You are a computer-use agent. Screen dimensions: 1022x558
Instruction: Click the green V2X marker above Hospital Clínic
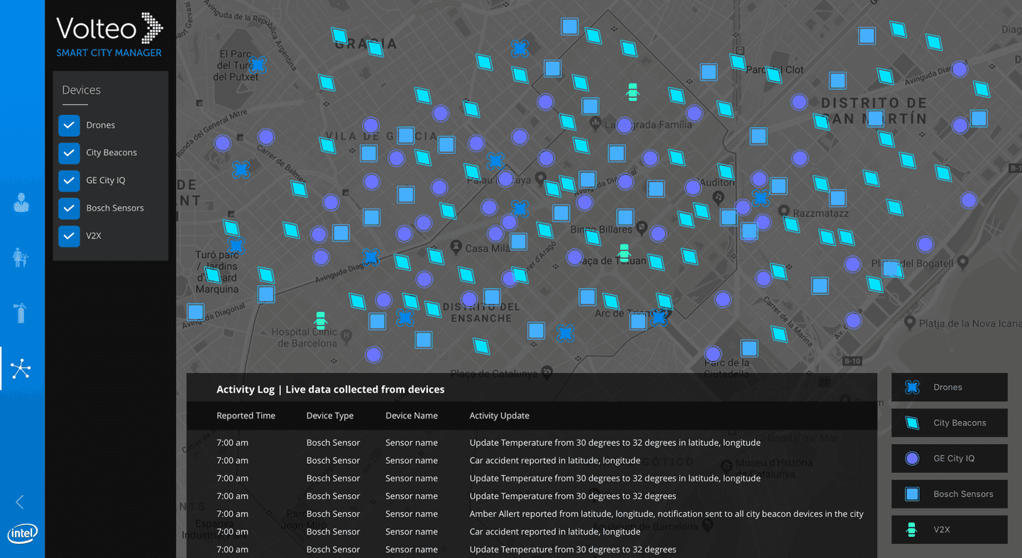click(x=320, y=320)
